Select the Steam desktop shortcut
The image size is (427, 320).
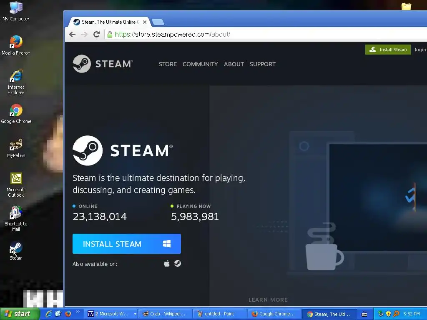point(16,250)
